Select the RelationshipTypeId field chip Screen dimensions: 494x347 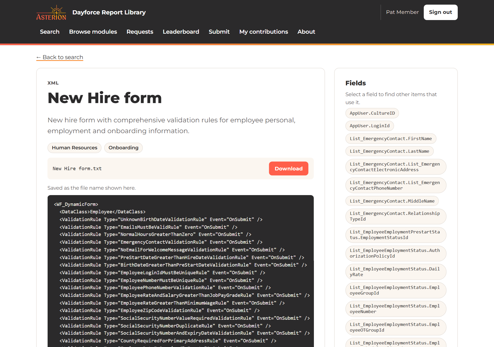pos(396,216)
